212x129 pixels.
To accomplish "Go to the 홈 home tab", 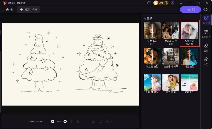I will click(x=9, y=9).
